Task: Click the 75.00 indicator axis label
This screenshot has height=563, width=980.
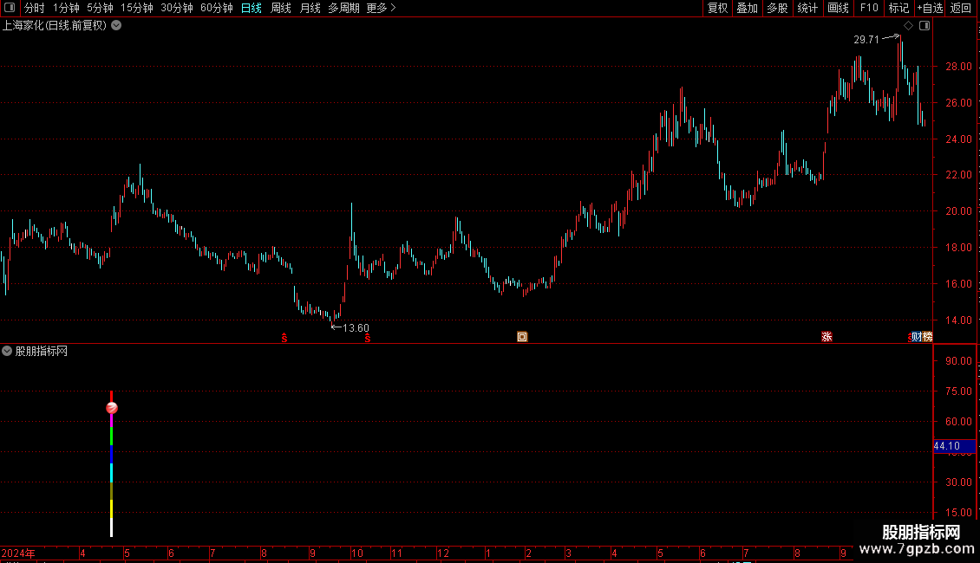Action: pos(958,392)
